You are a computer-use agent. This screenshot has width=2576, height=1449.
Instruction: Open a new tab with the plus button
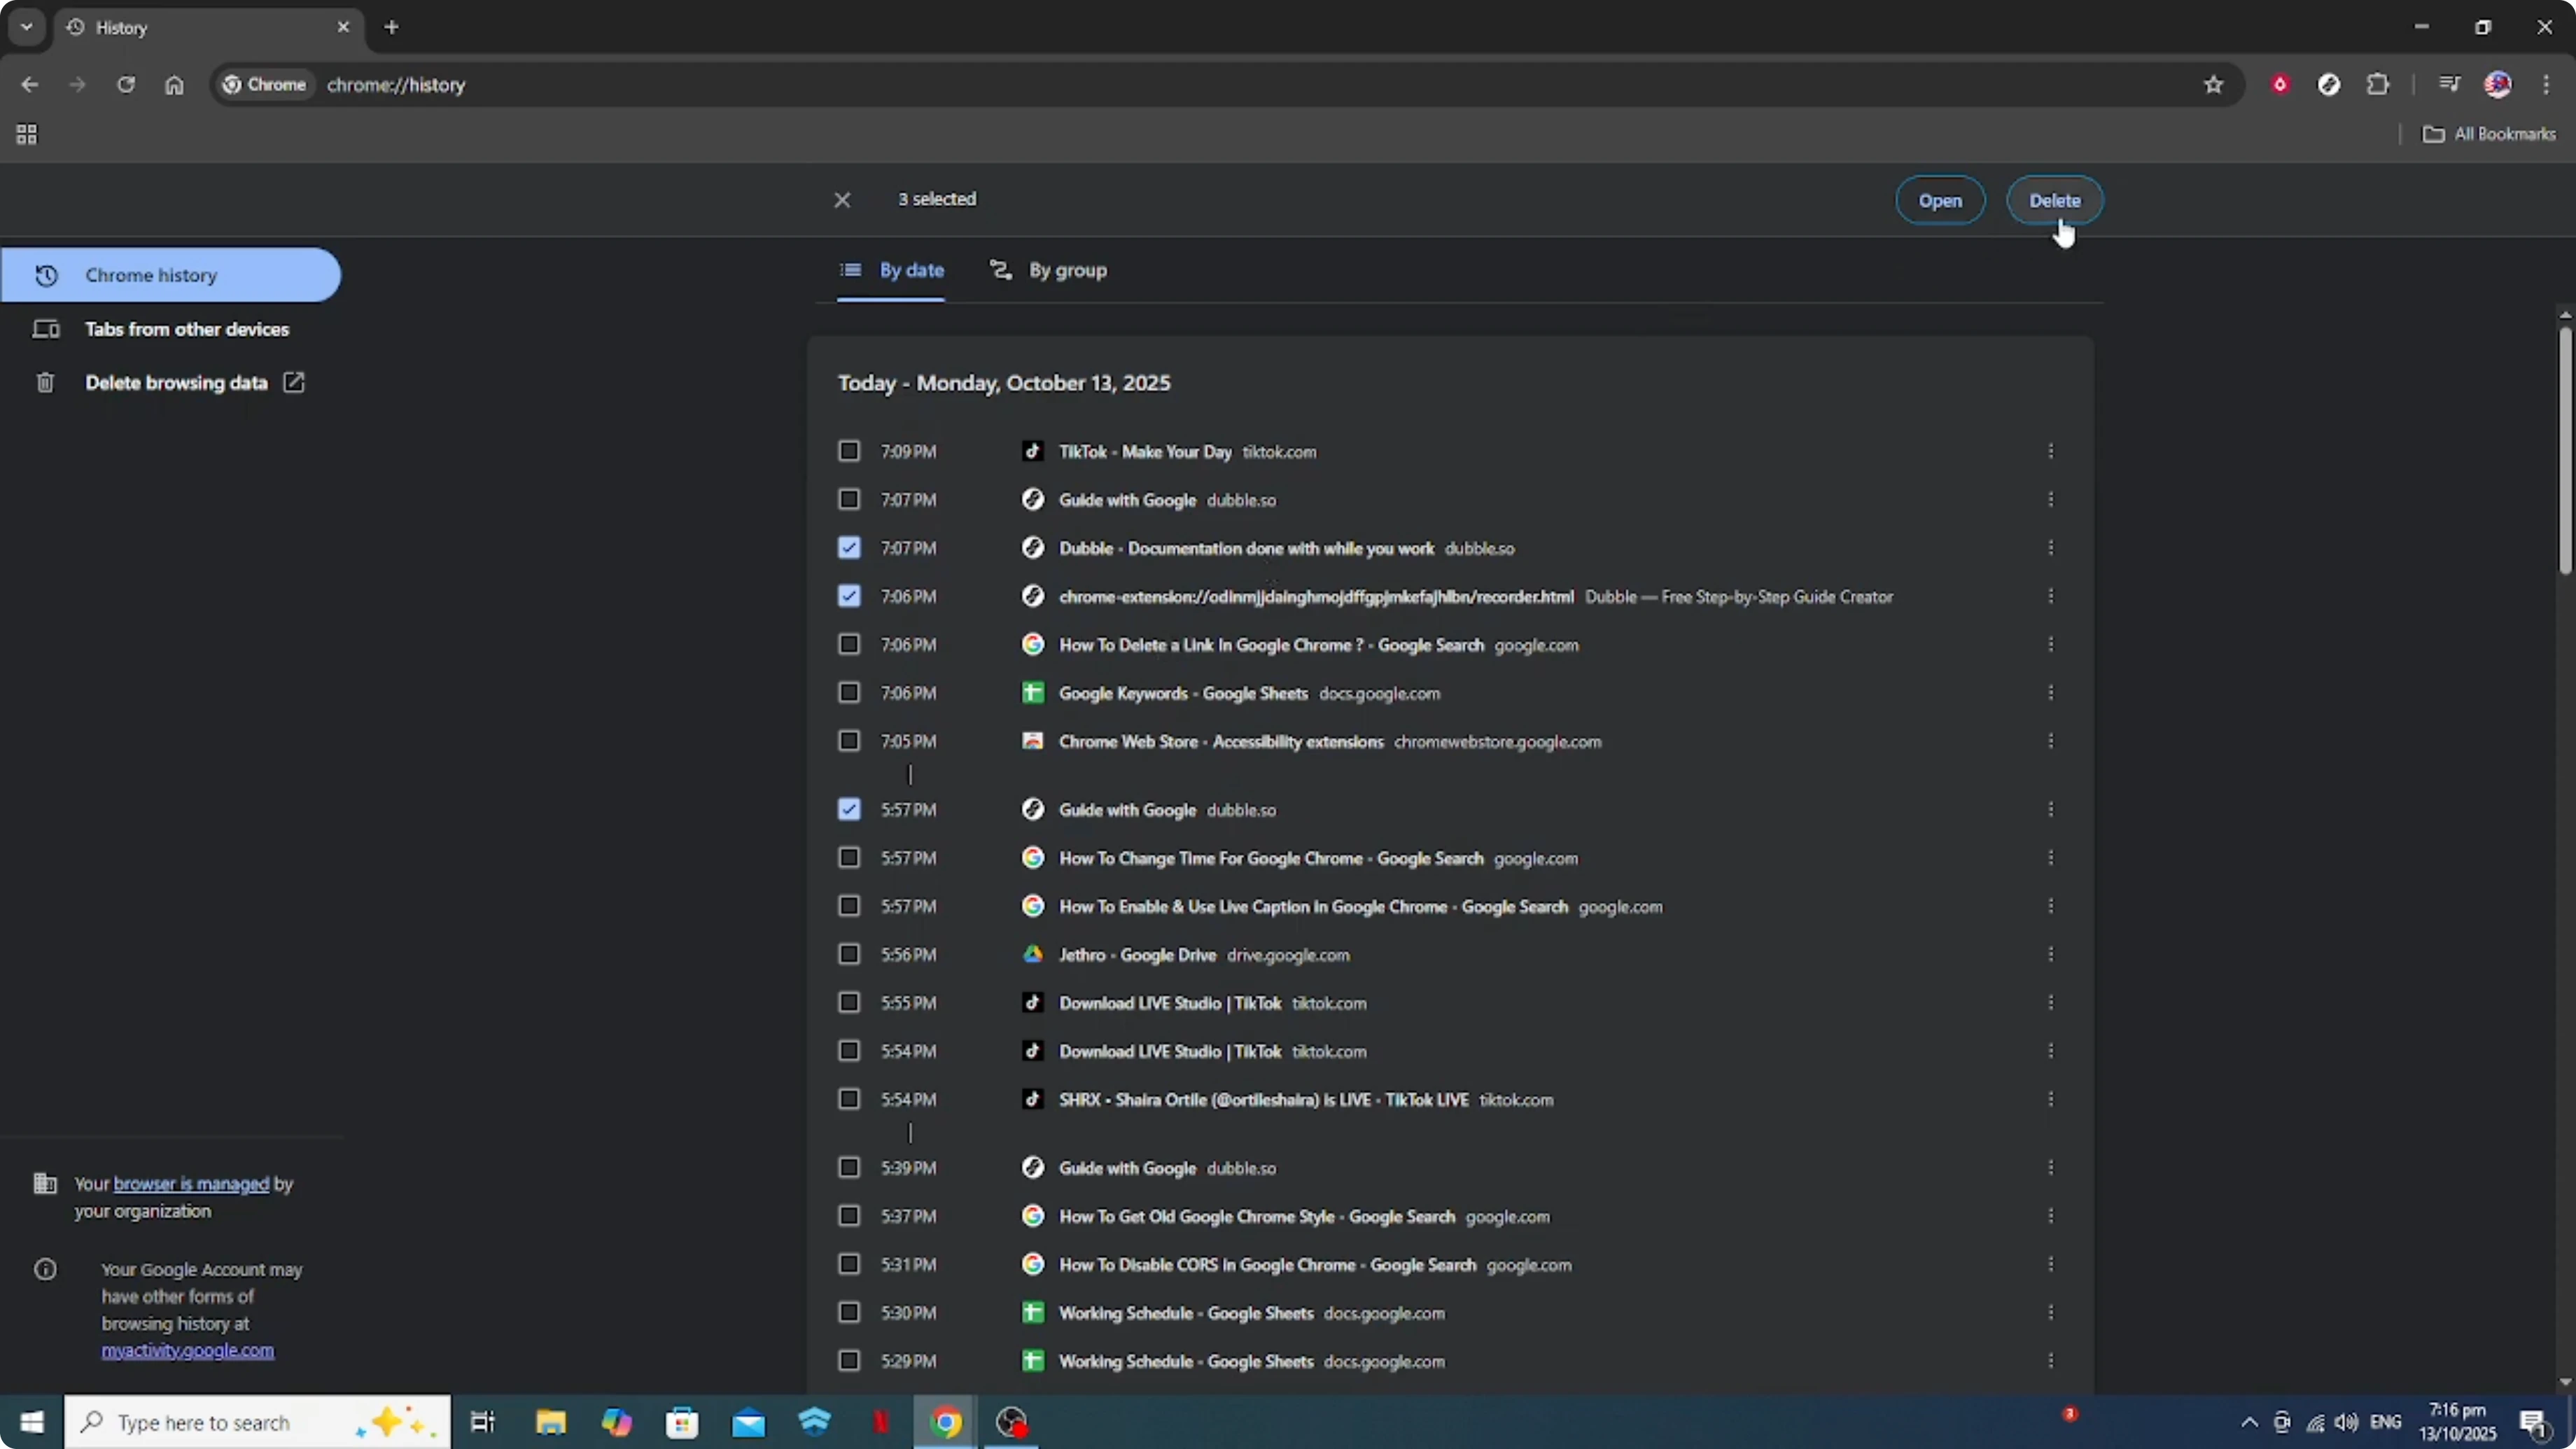(x=392, y=27)
